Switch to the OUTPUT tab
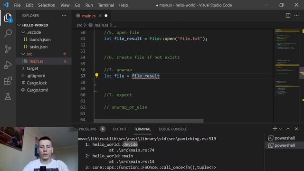This screenshot has height=171, width=304. click(x=119, y=129)
